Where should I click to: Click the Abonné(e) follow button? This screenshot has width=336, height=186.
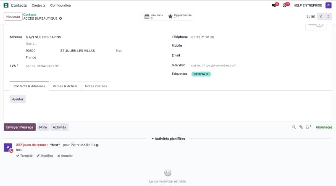click(323, 127)
